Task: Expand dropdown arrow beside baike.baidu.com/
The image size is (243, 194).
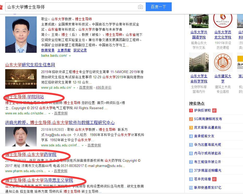Action: coord(70,56)
